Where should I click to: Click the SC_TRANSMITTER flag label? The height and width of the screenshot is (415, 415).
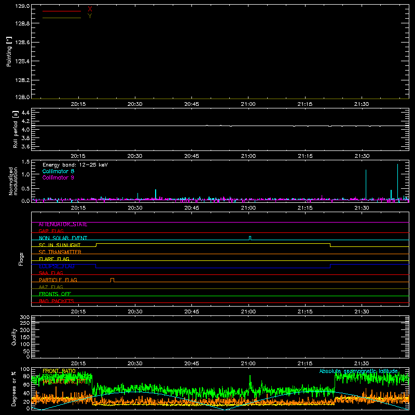60,252
